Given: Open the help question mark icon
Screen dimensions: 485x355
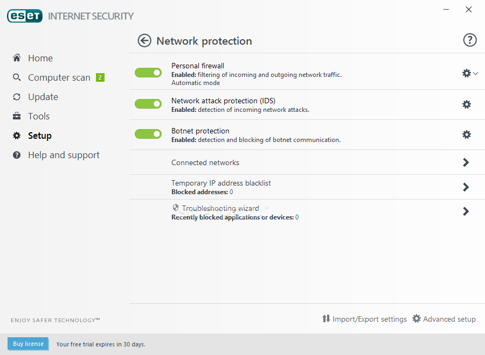Looking at the screenshot, I should [x=469, y=40].
